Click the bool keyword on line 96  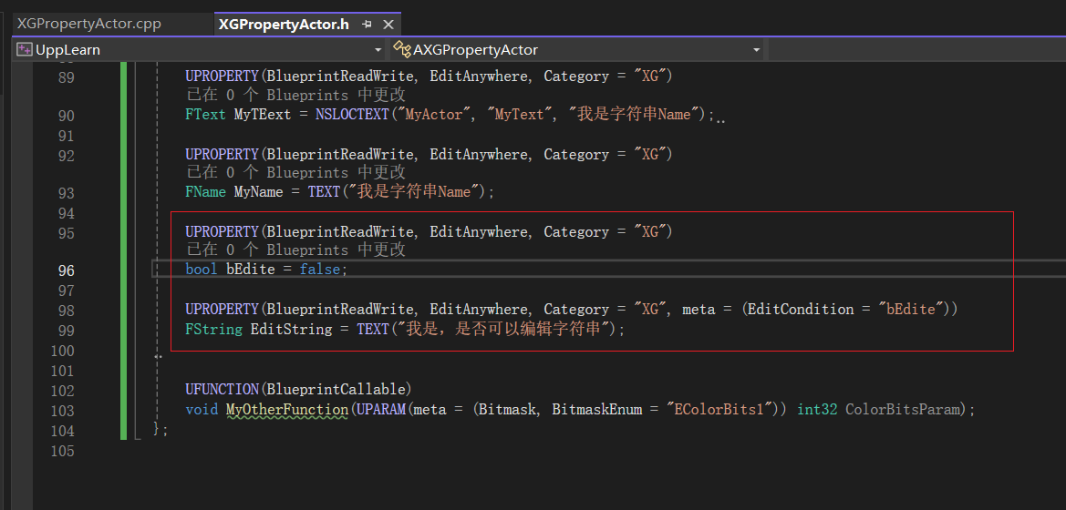[x=202, y=270]
